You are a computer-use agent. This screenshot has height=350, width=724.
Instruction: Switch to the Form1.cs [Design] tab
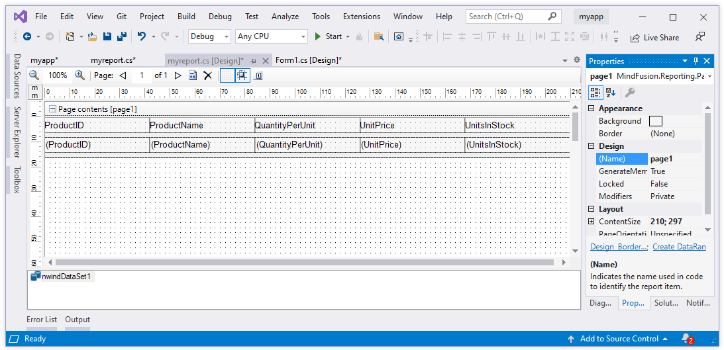click(308, 60)
